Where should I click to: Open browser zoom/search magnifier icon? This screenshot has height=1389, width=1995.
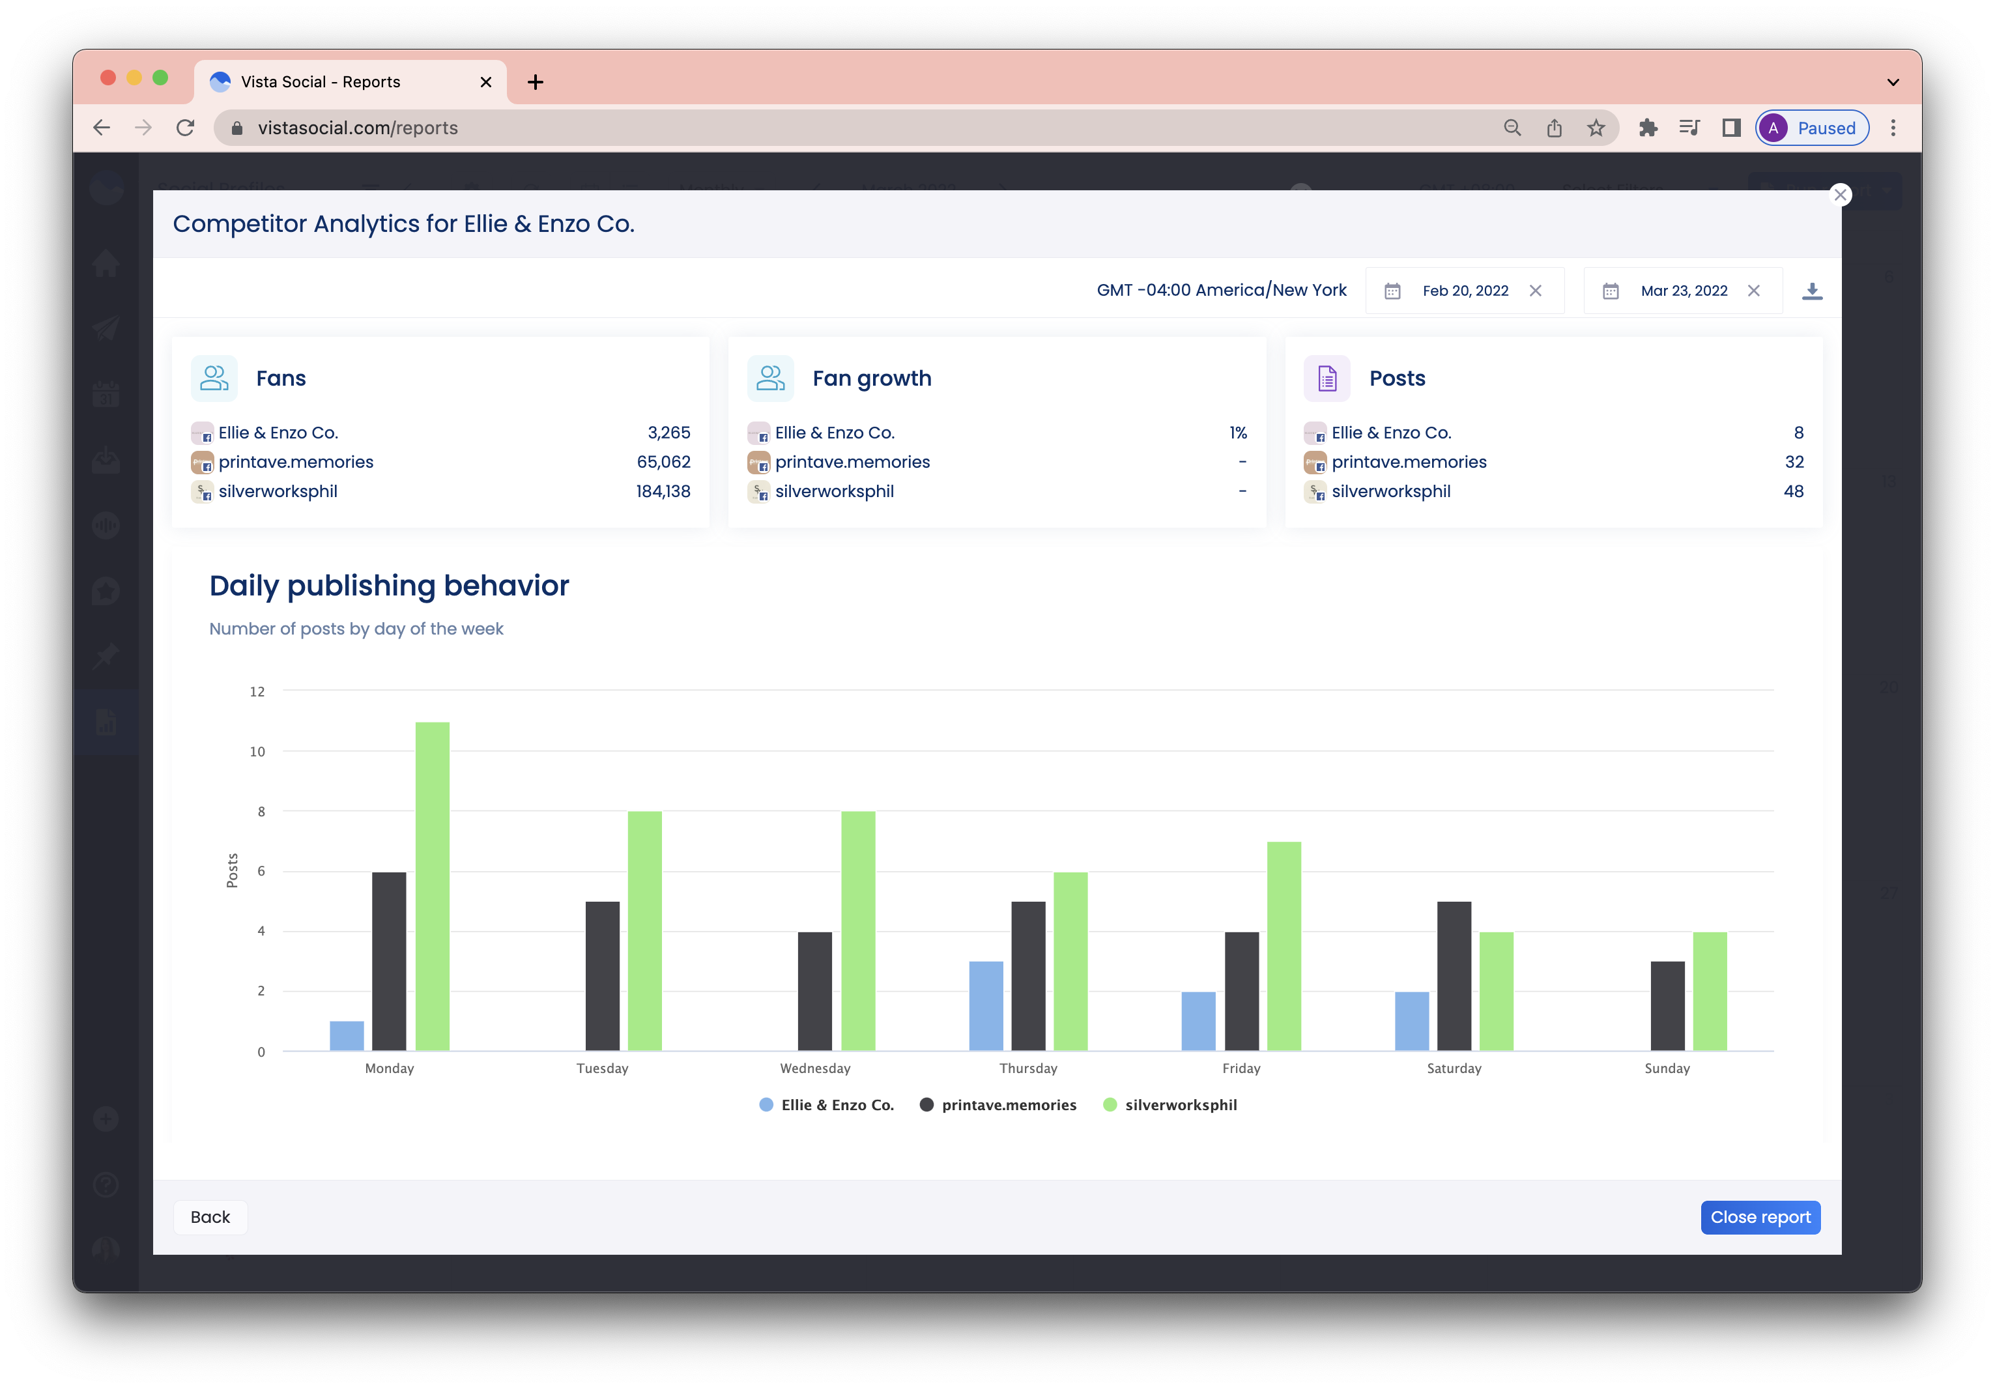coord(1512,128)
